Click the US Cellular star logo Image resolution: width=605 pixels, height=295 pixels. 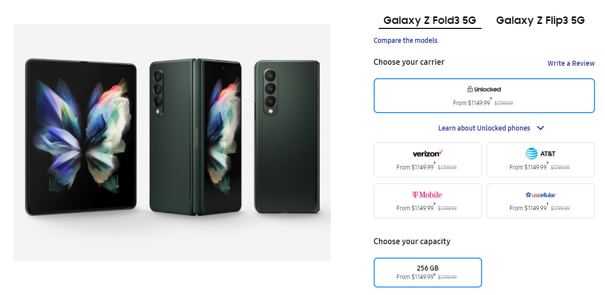[528, 195]
